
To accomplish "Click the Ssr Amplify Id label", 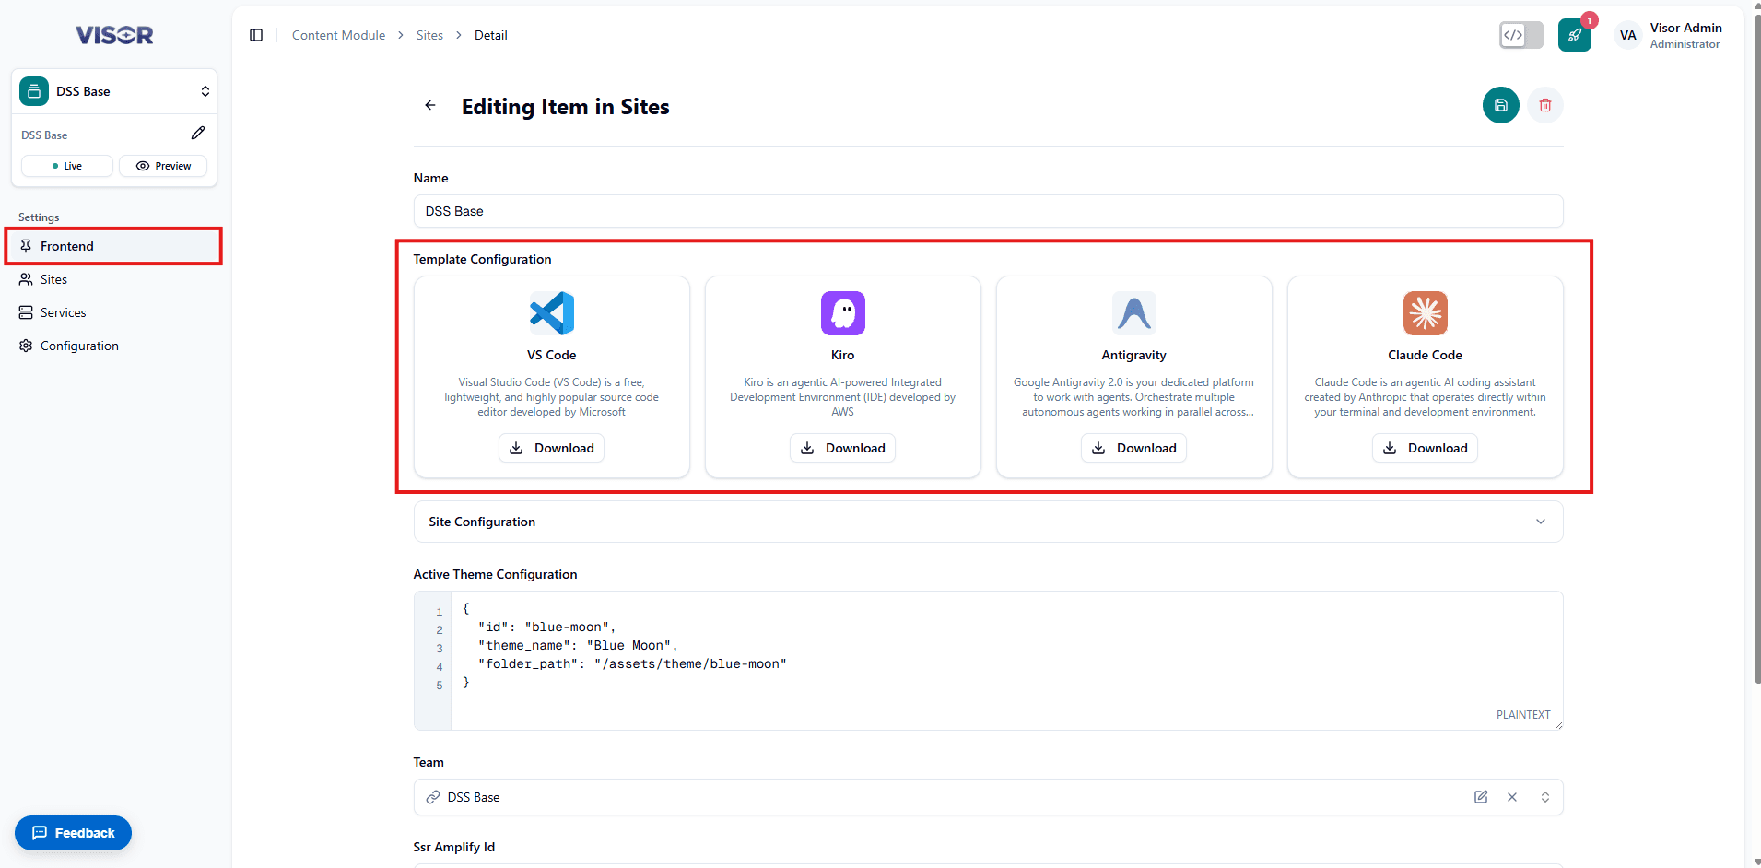I will click(x=454, y=847).
